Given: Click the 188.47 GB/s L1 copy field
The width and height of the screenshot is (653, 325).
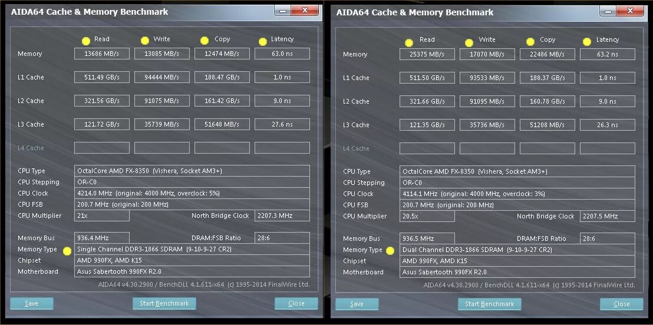Looking at the screenshot, I should coord(222,77).
